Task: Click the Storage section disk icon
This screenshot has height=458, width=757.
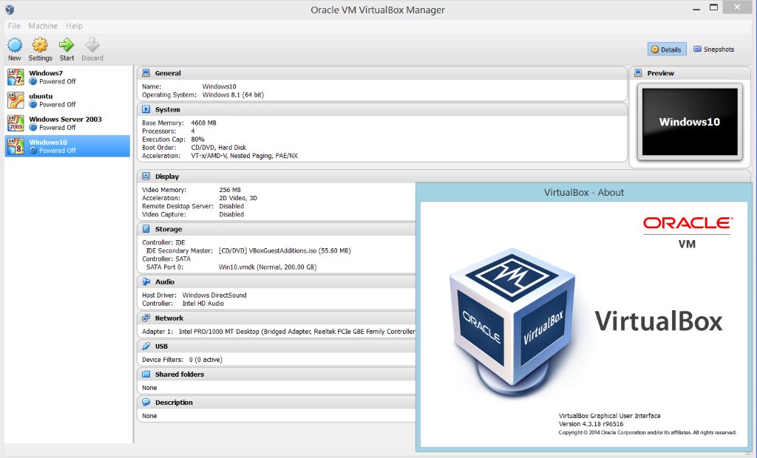Action: click(146, 229)
